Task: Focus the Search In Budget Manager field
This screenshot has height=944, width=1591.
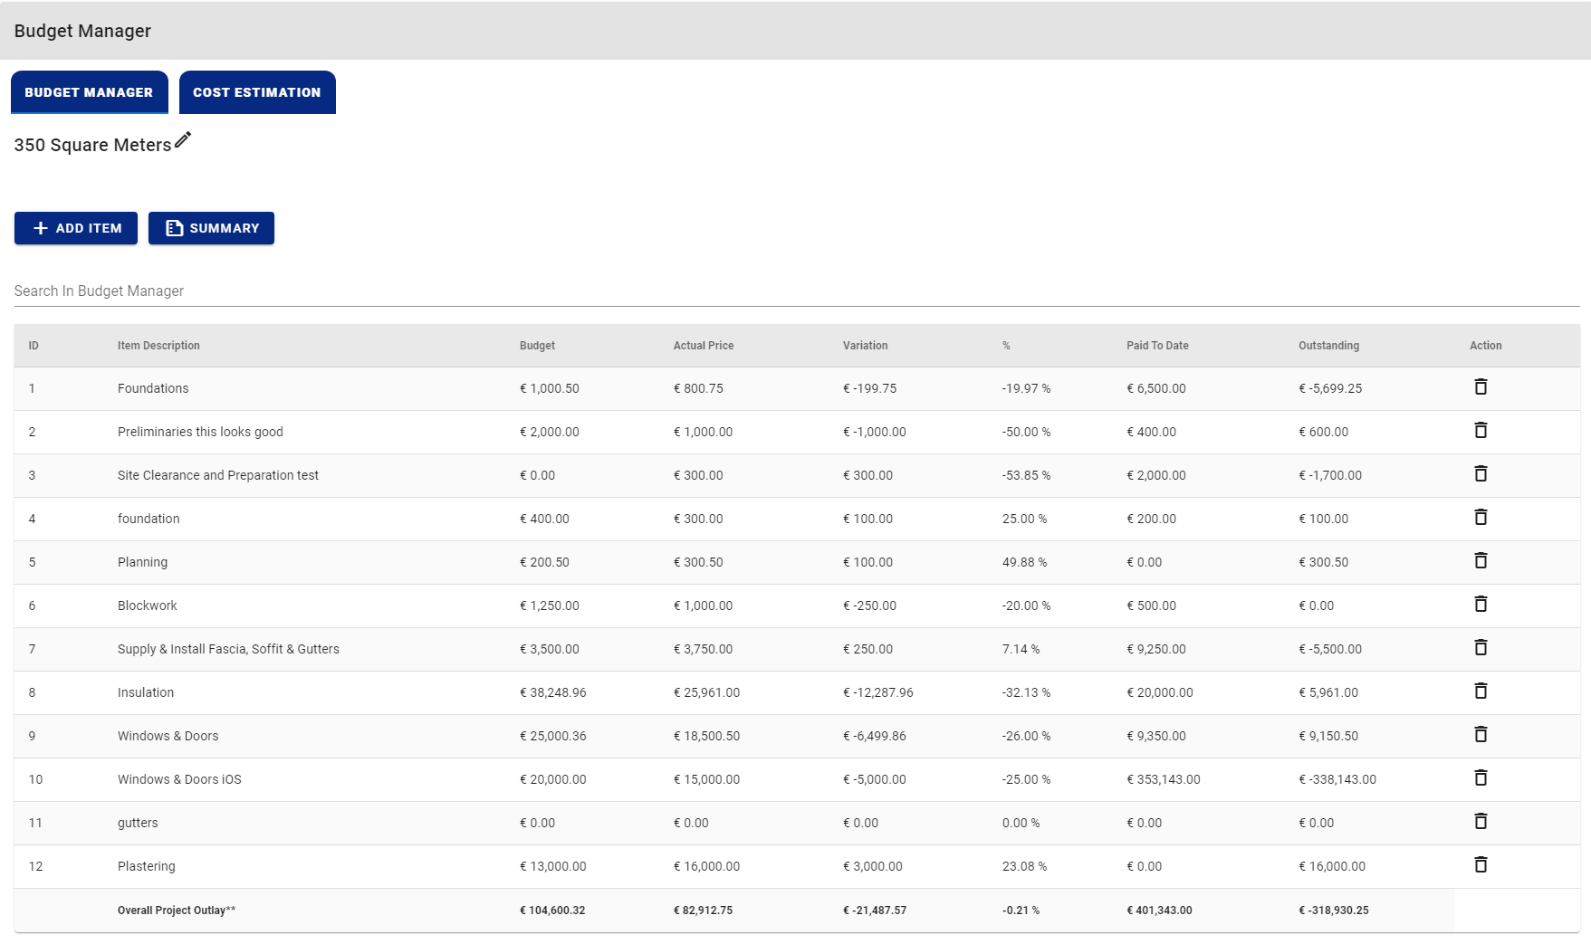Action: 797,291
